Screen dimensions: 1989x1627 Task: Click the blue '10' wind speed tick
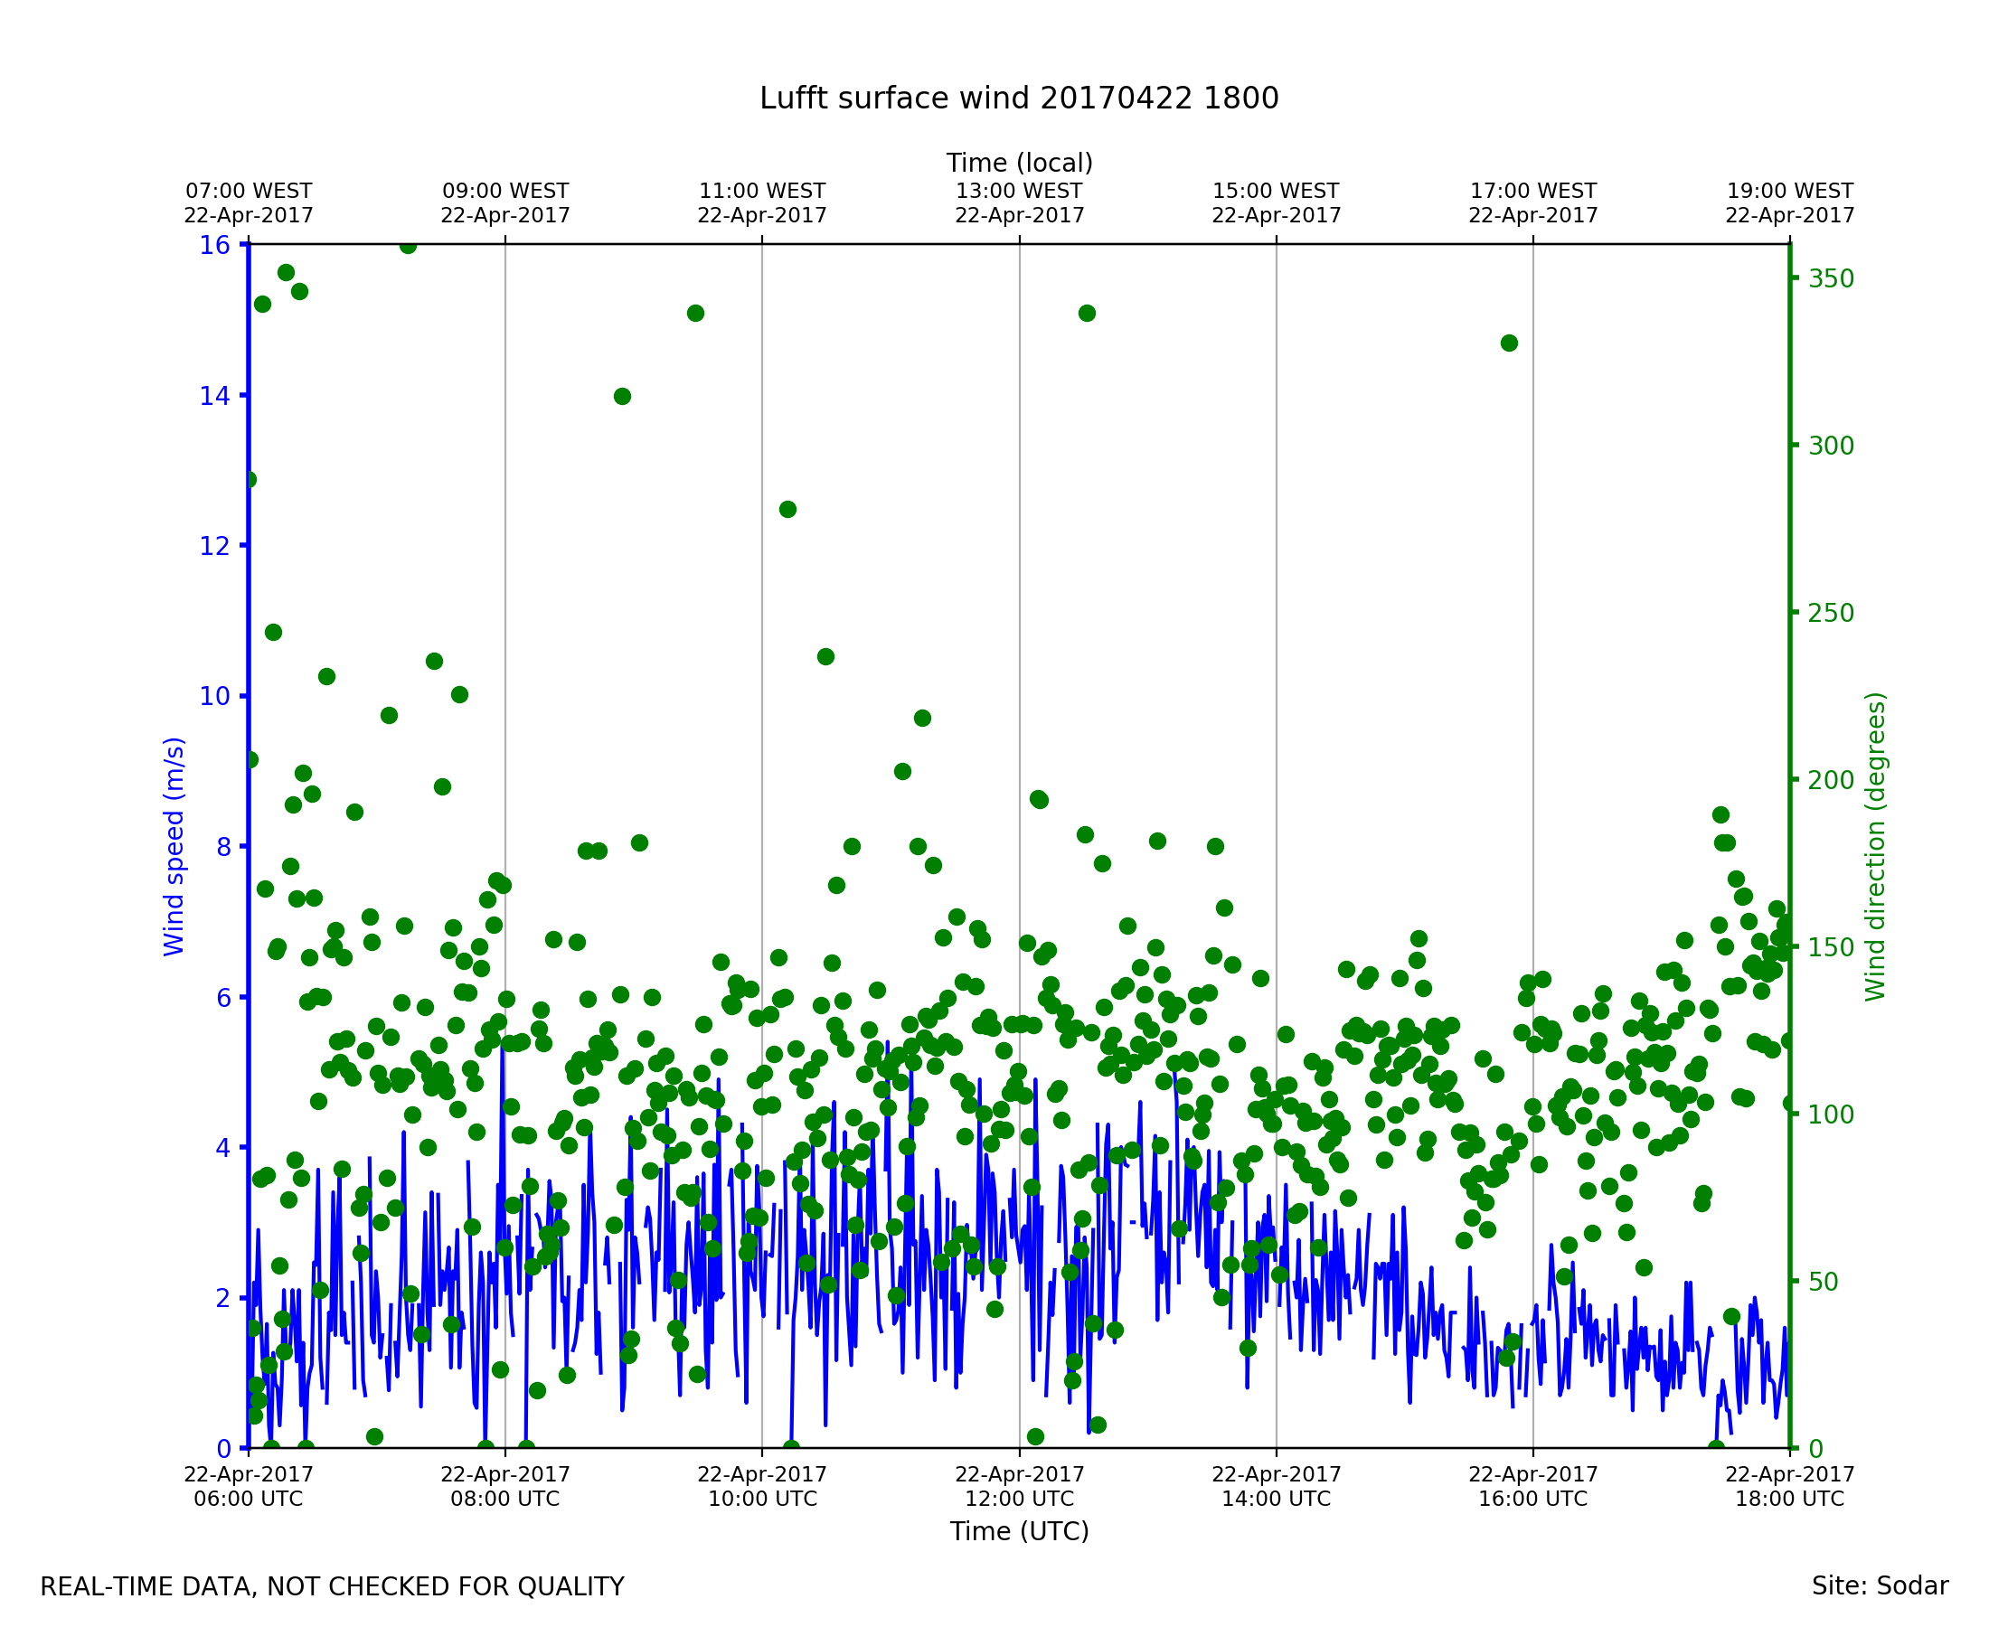pos(214,696)
